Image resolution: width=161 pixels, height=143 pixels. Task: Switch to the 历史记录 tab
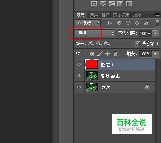pyautogui.click(x=121, y=15)
